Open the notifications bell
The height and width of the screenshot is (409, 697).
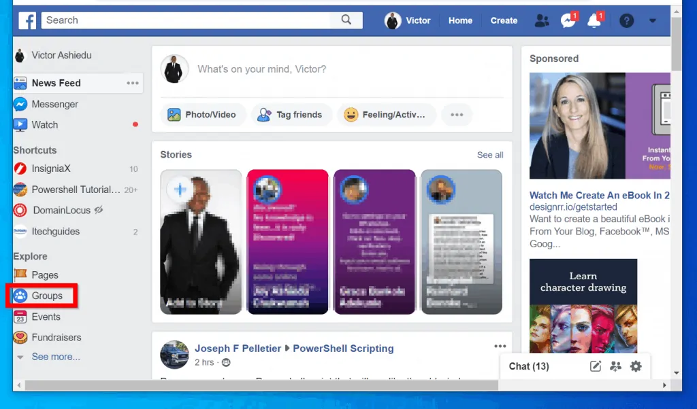[x=594, y=21]
